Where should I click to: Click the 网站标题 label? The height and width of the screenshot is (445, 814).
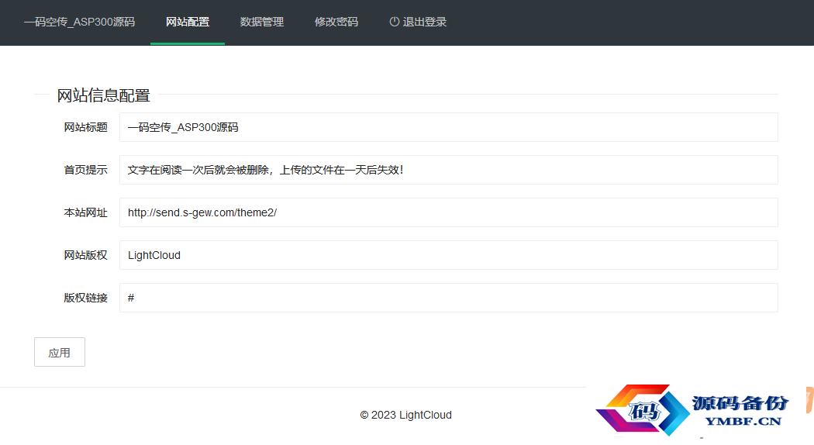(x=85, y=127)
